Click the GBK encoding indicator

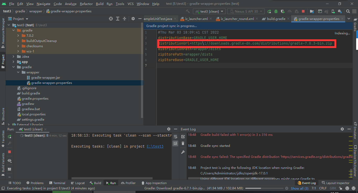pyautogui.click(x=333, y=188)
